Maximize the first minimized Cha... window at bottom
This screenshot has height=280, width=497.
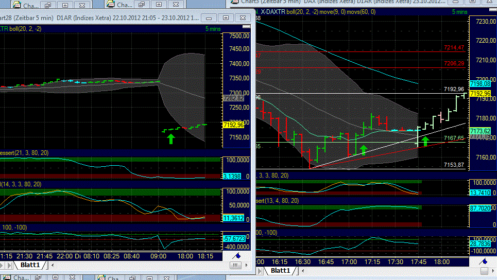point(55,277)
